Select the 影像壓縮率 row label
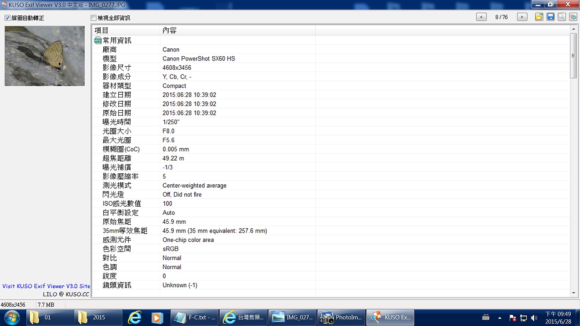Screen dimensions: 580x326 [x=120, y=176]
